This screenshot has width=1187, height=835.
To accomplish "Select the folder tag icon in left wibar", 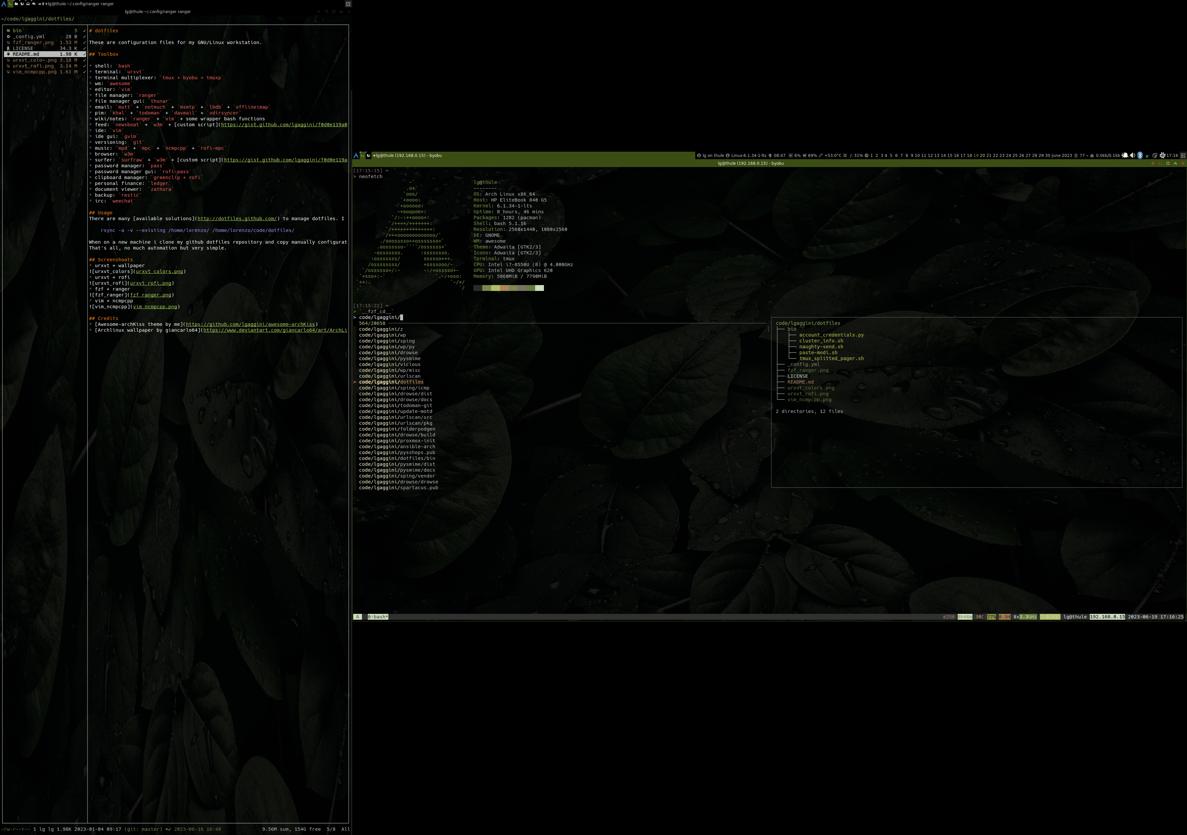I will click(16, 4).
